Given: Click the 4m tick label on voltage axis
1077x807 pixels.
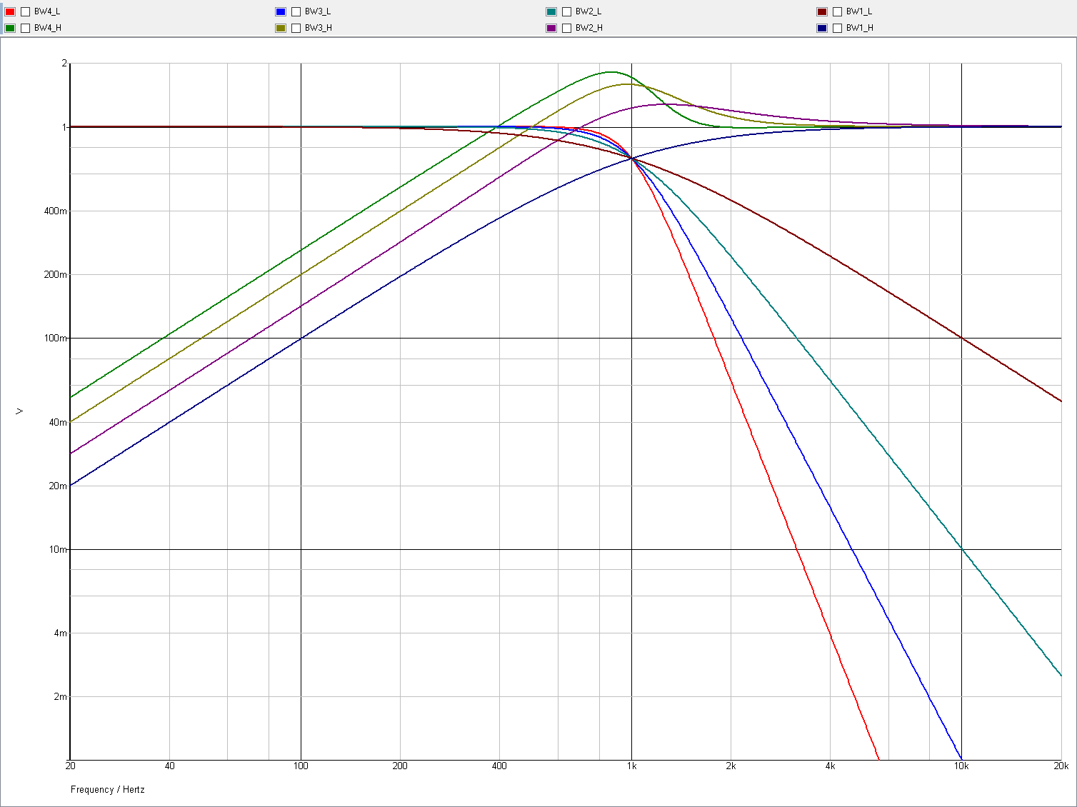Looking at the screenshot, I should tap(61, 633).
